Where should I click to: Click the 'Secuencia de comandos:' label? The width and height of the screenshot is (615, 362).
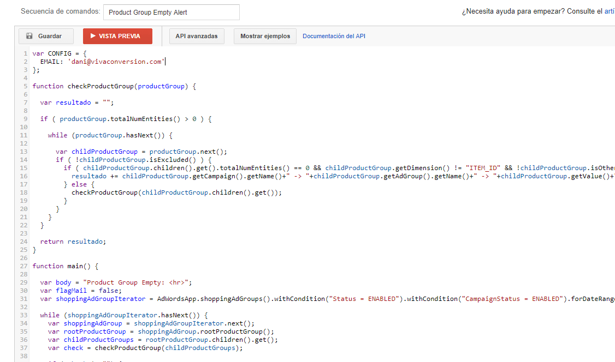click(x=61, y=11)
